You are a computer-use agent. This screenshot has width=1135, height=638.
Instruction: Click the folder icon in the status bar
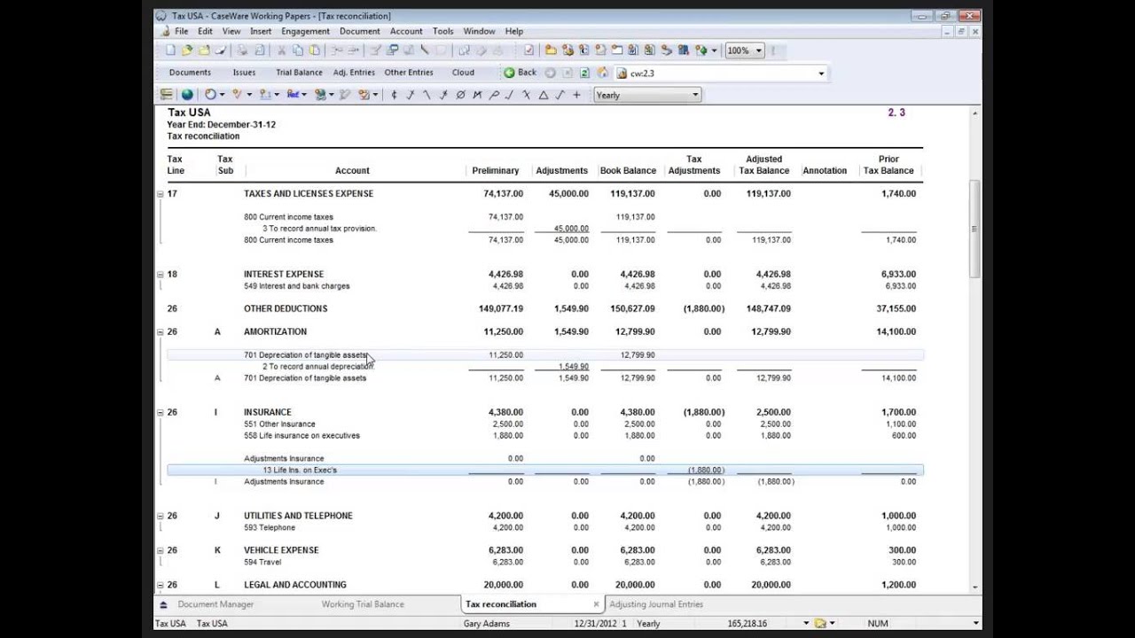tap(821, 623)
